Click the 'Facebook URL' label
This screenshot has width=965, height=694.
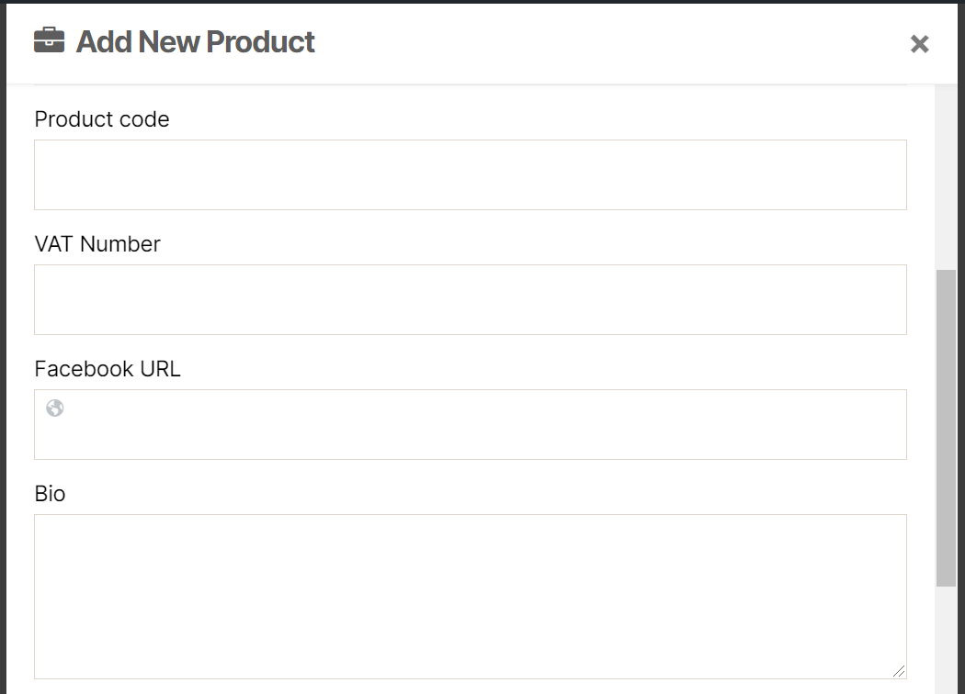tap(108, 368)
